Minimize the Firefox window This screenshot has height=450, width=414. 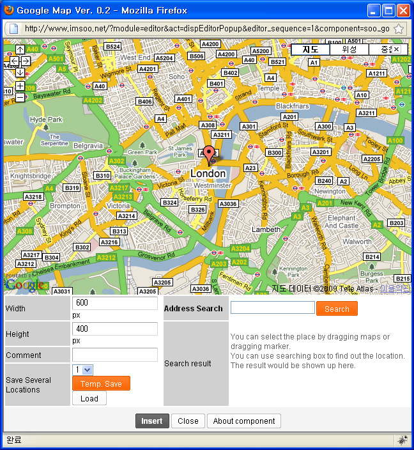(x=374, y=11)
